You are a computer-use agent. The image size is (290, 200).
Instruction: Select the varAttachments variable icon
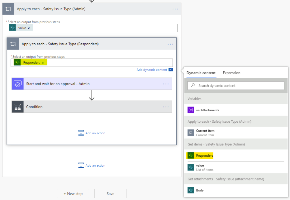[191, 110]
